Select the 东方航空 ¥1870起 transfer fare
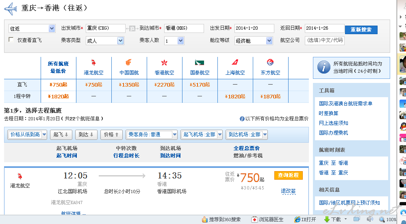Image resolution: width=406 pixels, height=224 pixels. pyautogui.click(x=270, y=97)
